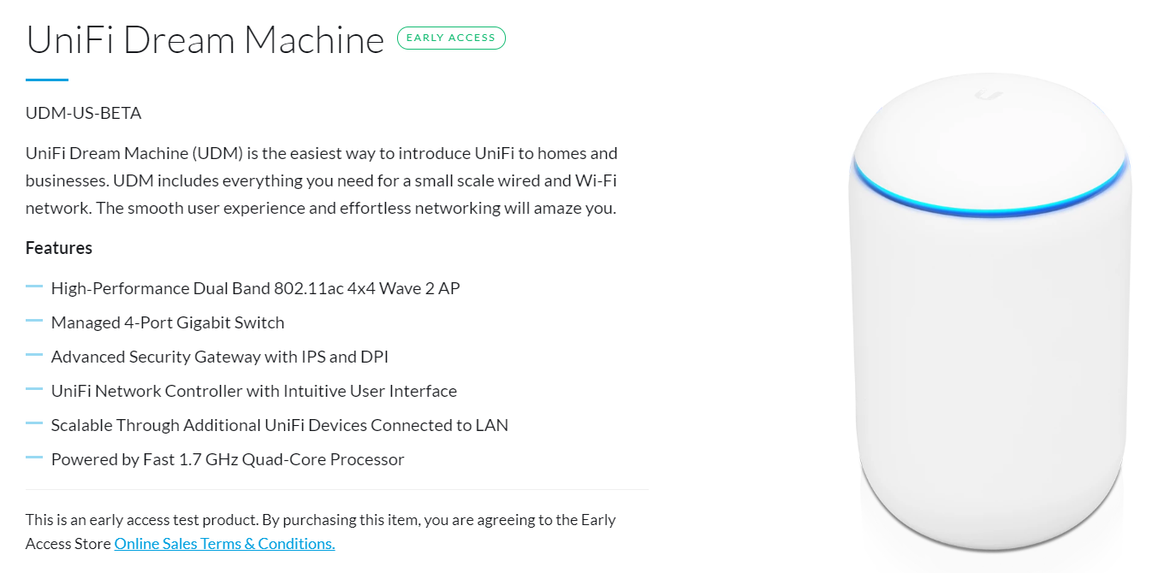Click the dash bullet beside Scalable Through Additional

34,424
